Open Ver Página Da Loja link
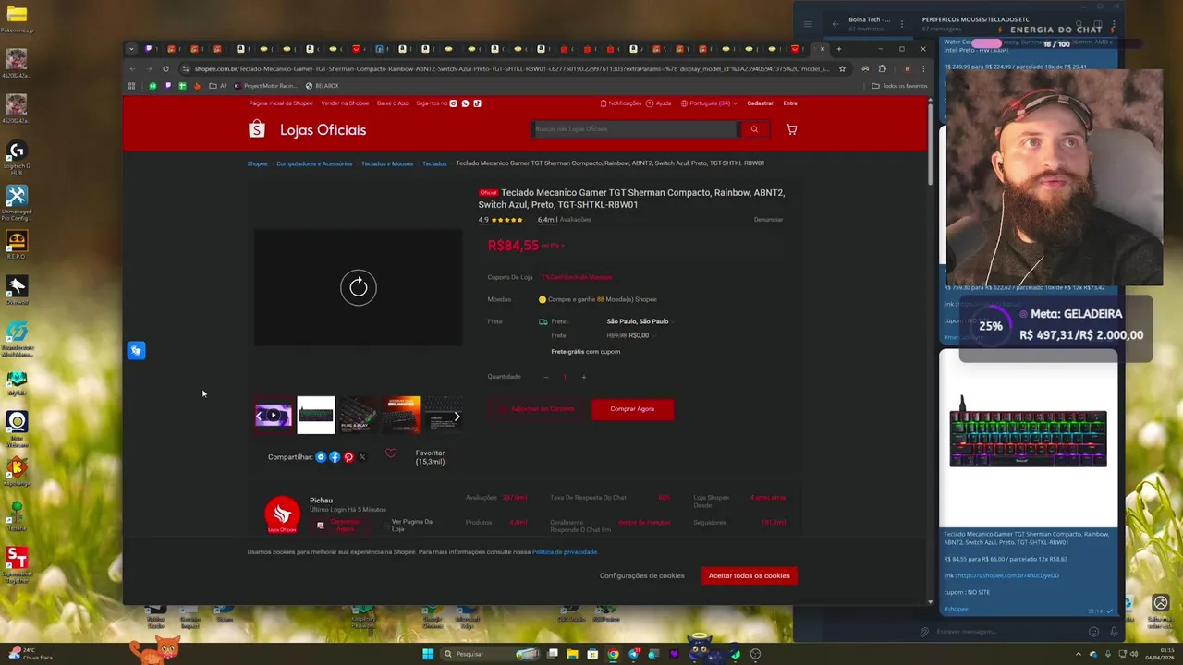This screenshot has width=1183, height=665. [x=407, y=526]
